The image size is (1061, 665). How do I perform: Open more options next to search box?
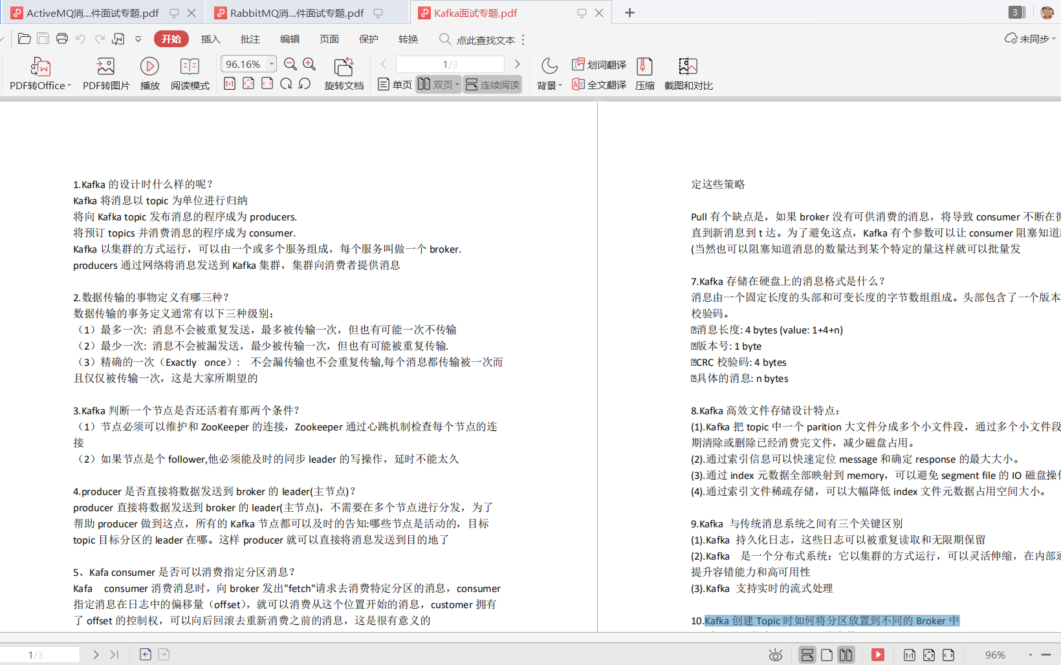[523, 39]
